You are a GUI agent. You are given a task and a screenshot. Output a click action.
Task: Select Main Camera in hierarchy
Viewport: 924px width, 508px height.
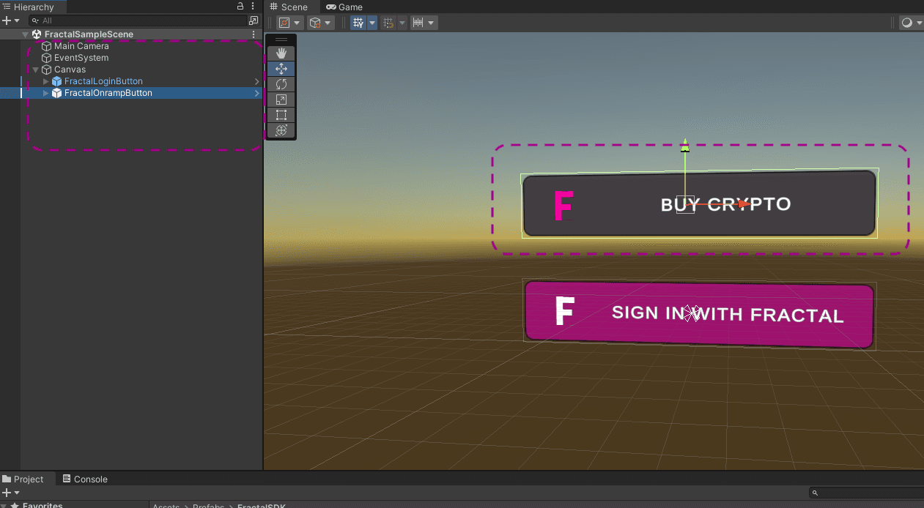[x=81, y=46]
